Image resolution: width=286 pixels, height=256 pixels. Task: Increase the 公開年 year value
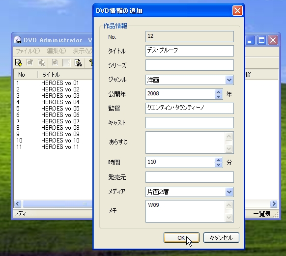click(218, 92)
